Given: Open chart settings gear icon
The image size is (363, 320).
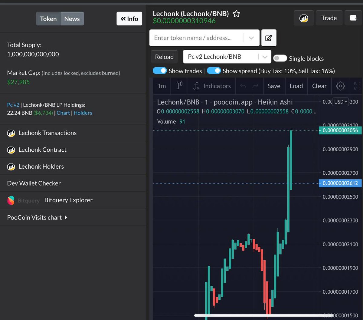Looking at the screenshot, I should [x=340, y=86].
